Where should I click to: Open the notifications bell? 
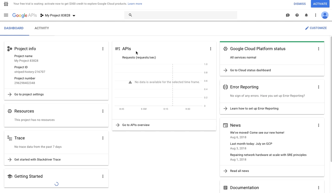pyautogui.click(x=306, y=15)
